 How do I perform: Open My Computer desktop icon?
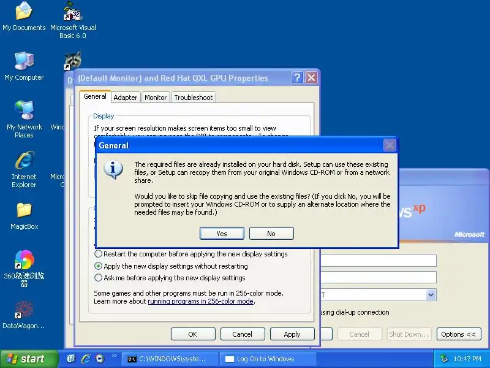(x=24, y=66)
